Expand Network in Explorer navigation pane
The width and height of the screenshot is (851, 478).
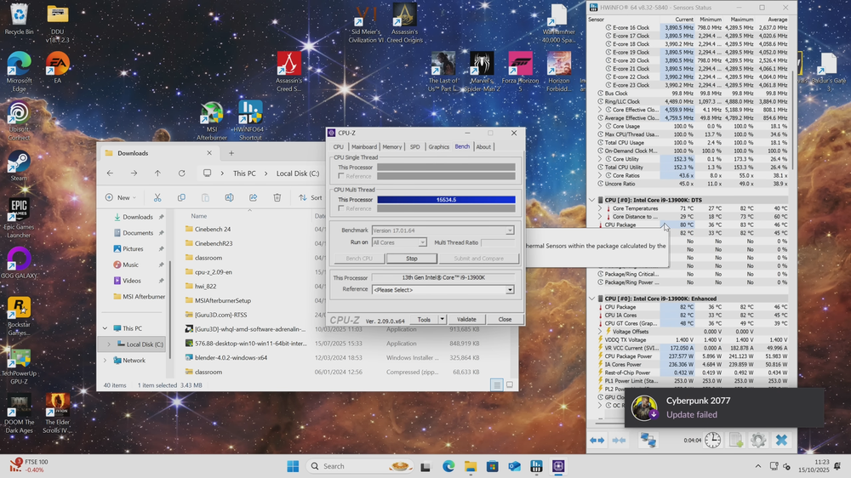tap(106, 361)
